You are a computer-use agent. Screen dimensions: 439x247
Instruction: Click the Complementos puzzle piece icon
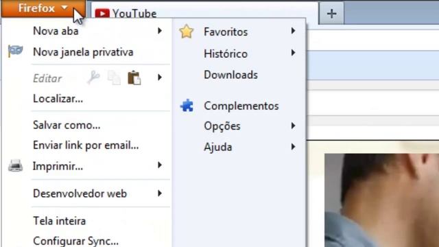187,106
